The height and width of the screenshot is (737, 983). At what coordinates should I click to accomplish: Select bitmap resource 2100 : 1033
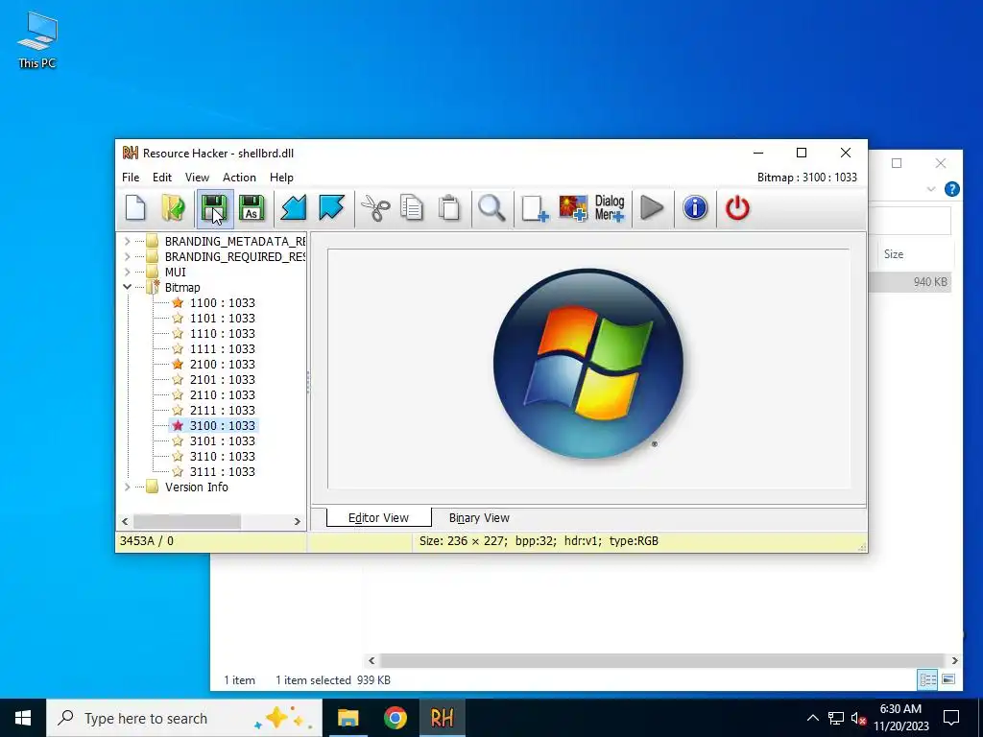223,364
